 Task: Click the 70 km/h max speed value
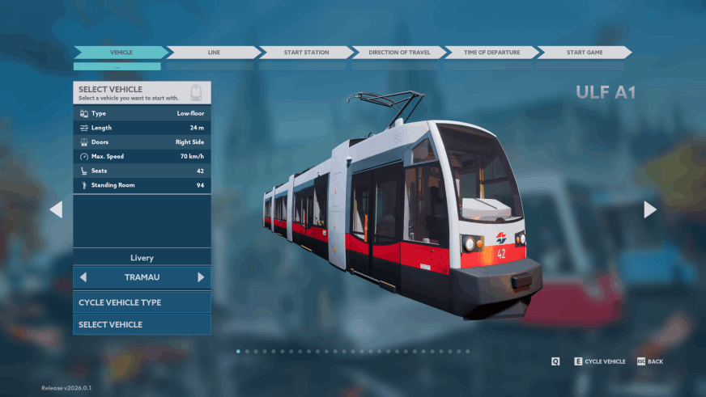(192, 157)
